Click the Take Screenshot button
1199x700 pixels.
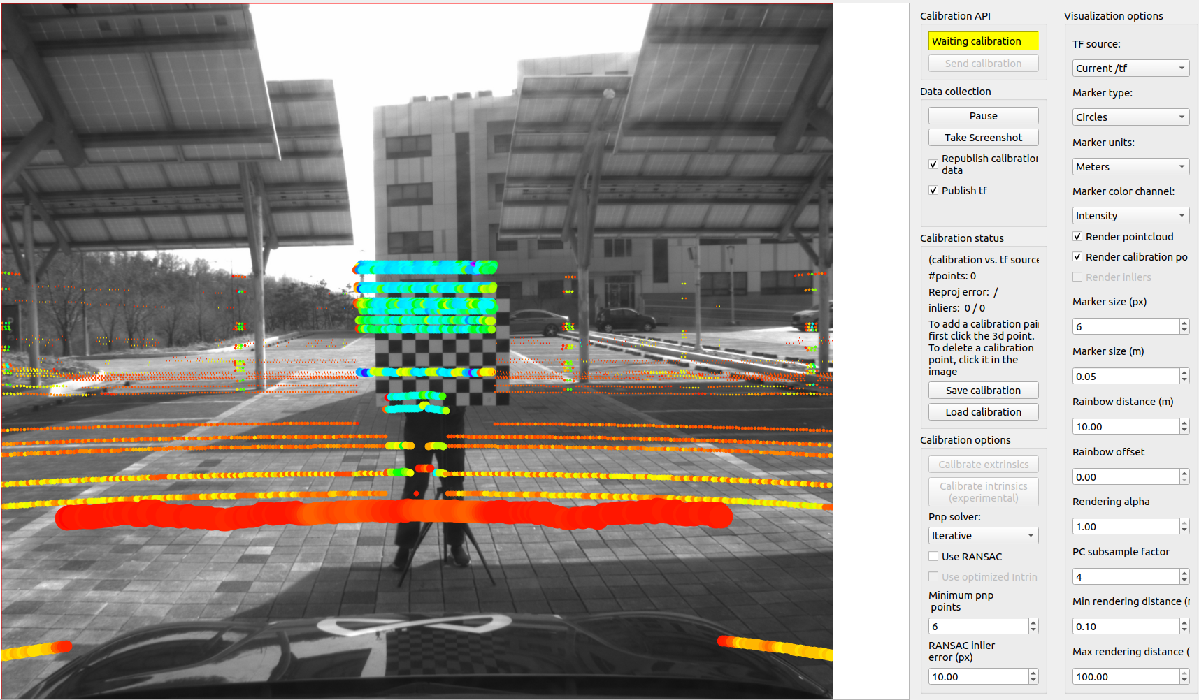coord(982,137)
